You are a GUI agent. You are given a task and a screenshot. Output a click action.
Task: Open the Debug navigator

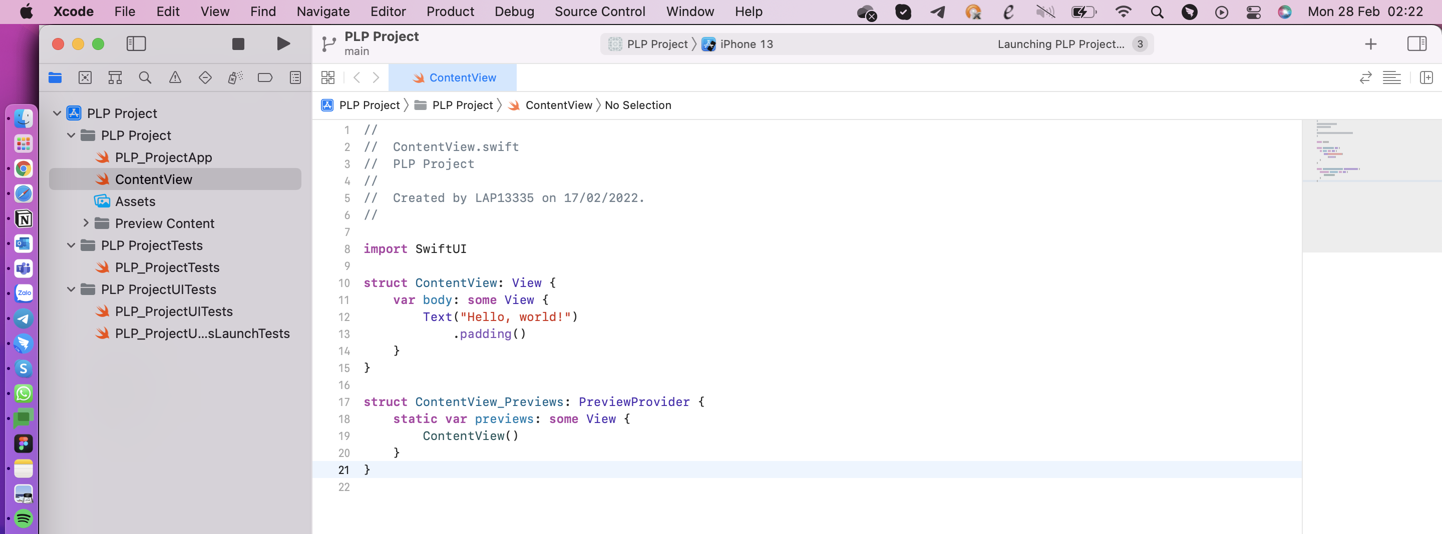coord(235,77)
